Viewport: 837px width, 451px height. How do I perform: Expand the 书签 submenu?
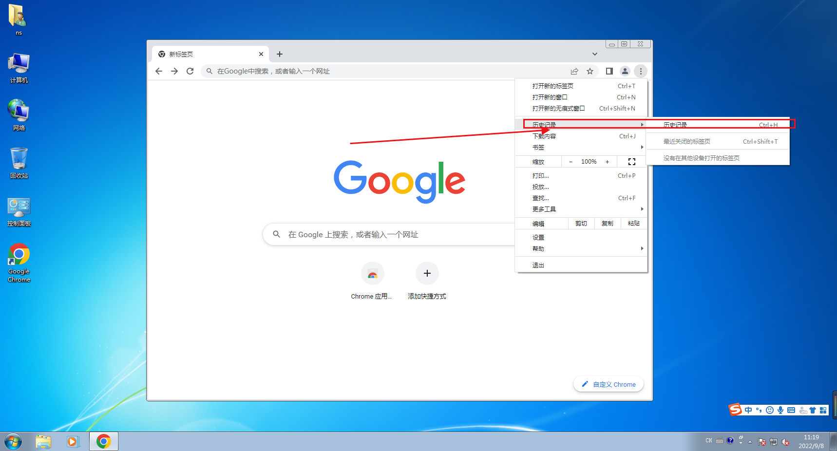581,147
